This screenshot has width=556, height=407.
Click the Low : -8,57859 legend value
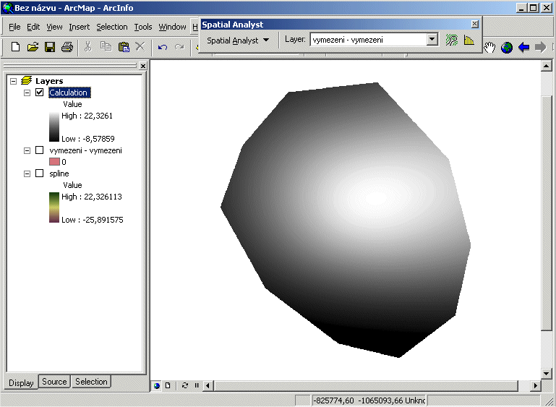tap(88, 139)
